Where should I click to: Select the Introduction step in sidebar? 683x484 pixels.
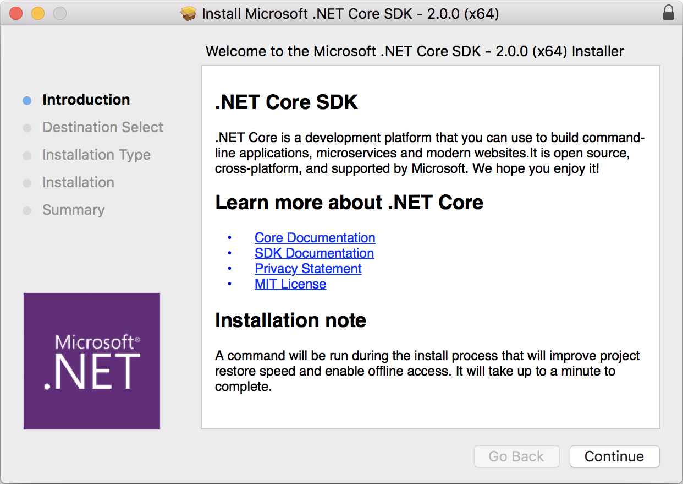click(86, 100)
